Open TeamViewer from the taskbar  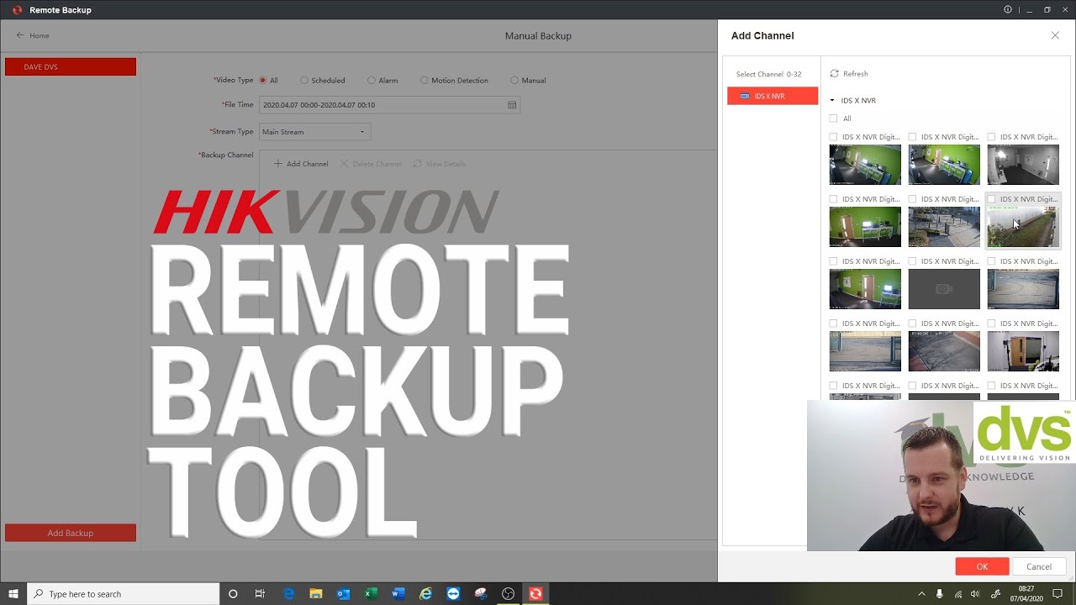coord(454,594)
